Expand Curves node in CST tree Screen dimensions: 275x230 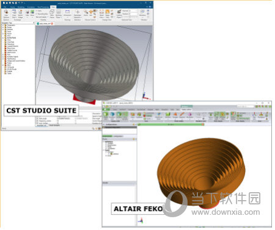(x=3, y=34)
